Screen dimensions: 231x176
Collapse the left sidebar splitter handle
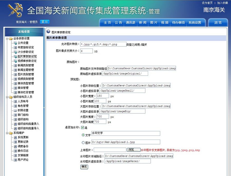(x=44, y=108)
